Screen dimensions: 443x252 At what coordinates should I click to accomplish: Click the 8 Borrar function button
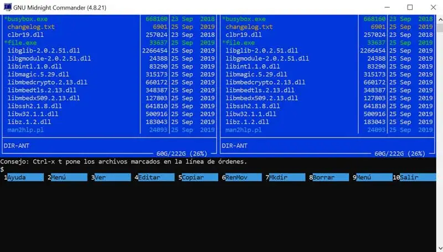(x=328, y=177)
